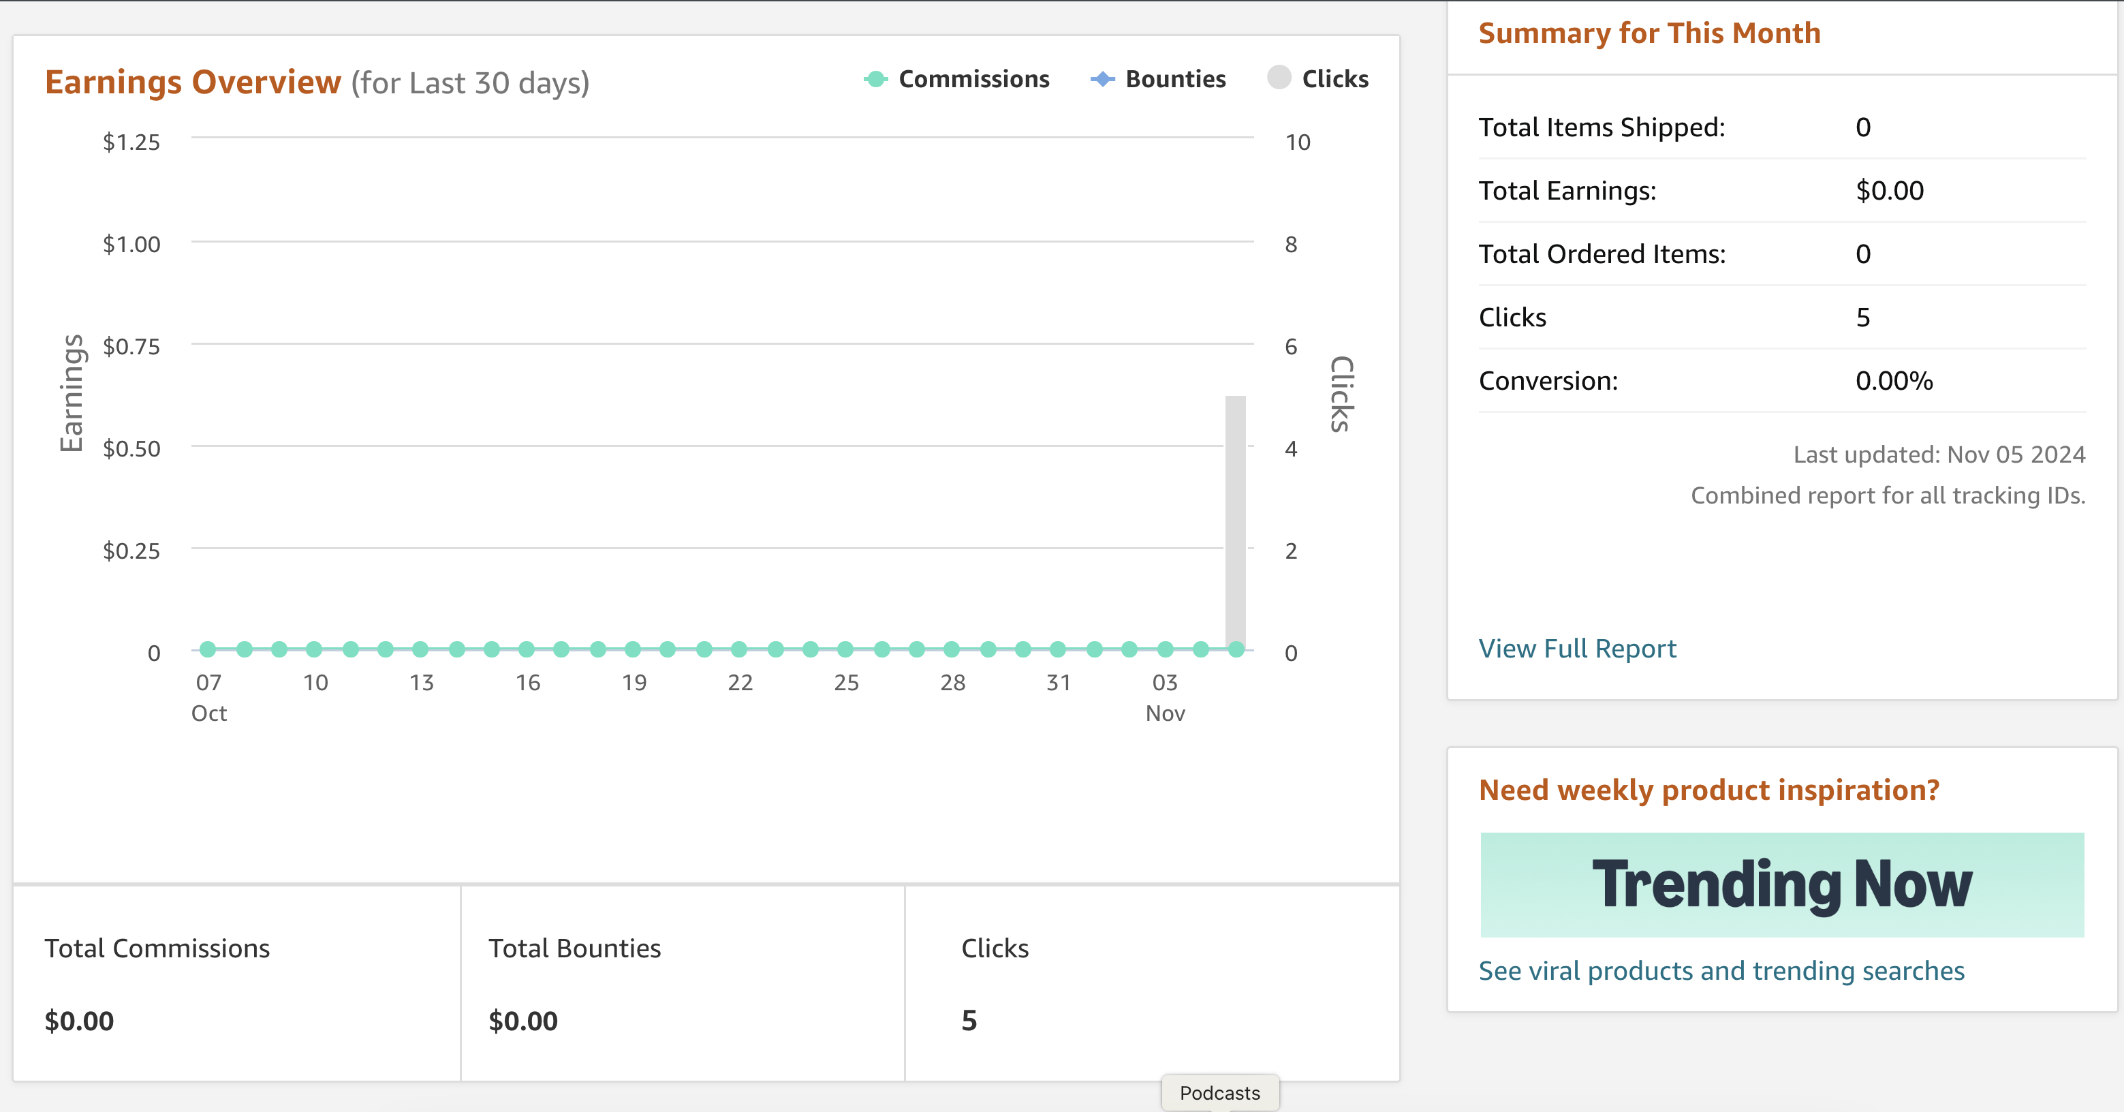
Task: Click the Clicks legend label
Action: click(1335, 79)
